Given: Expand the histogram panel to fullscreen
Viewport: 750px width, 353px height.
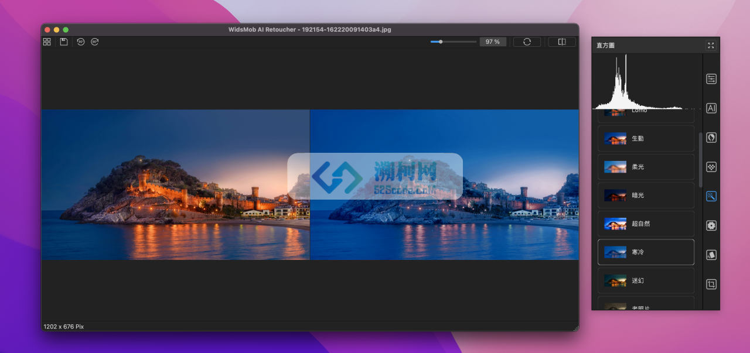Looking at the screenshot, I should [x=711, y=45].
